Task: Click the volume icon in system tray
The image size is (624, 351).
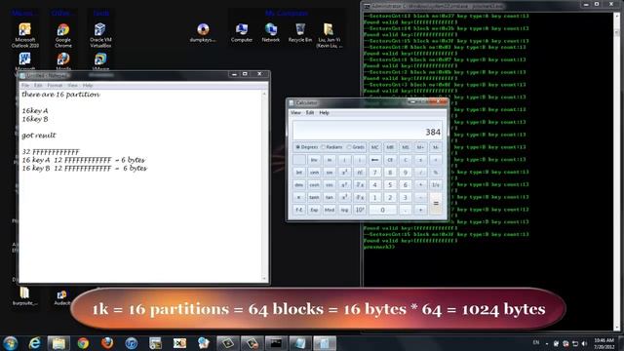Action: pos(584,343)
